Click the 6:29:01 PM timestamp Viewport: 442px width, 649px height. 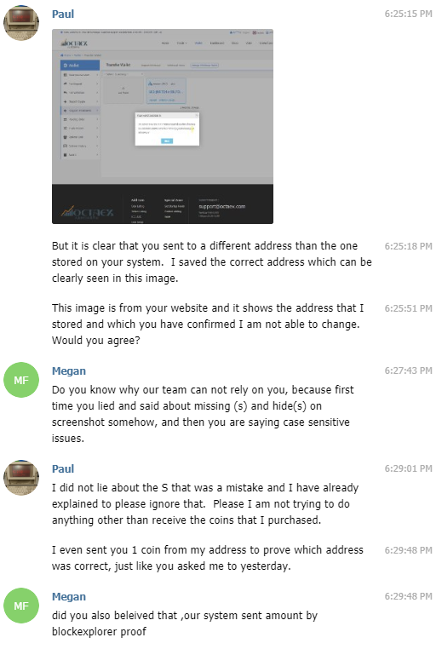[x=408, y=468]
